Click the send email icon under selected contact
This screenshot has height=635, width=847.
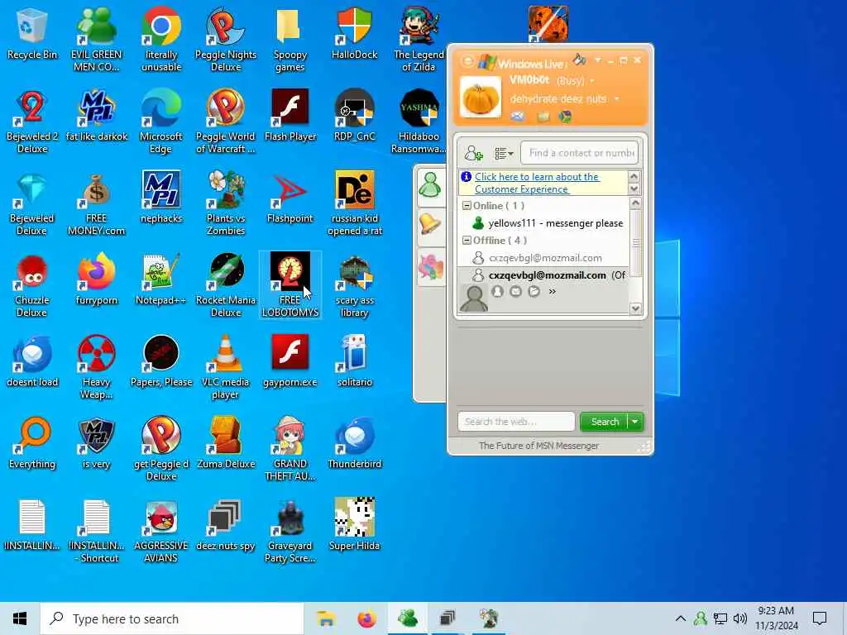coord(516,292)
